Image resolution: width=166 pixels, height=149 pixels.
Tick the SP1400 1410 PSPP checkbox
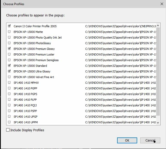tap(9, 111)
